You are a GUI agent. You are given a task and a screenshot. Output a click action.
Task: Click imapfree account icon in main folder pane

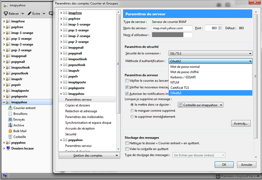pos(8,21)
